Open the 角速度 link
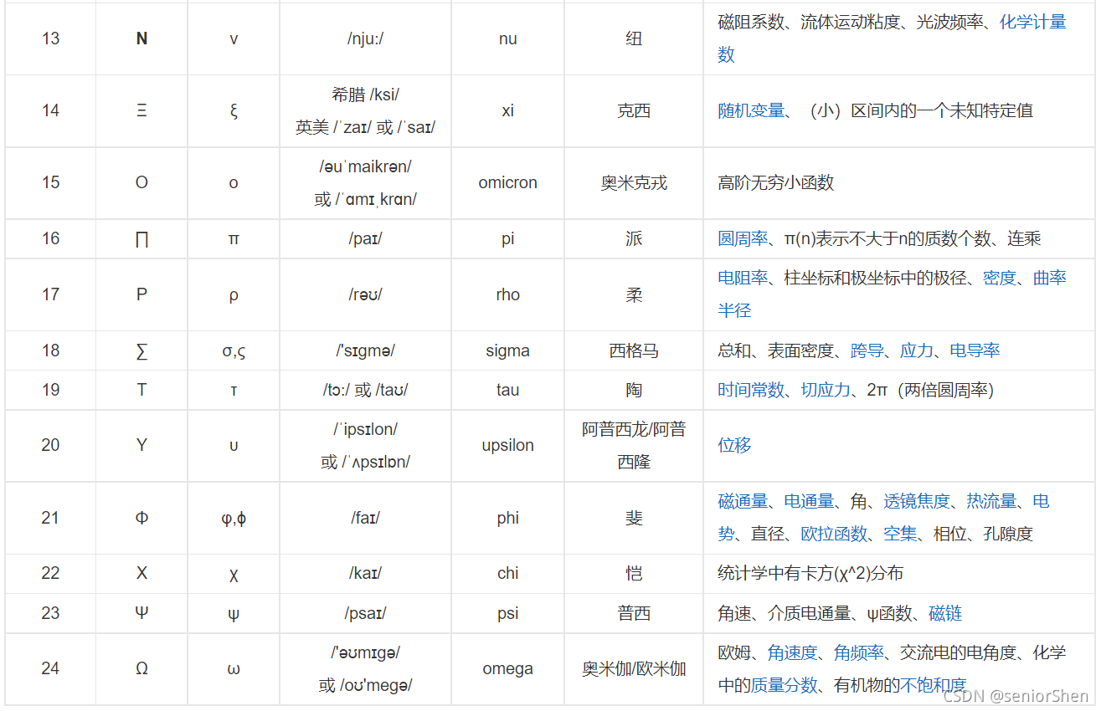Screen dimensions: 1101x711 [792, 652]
